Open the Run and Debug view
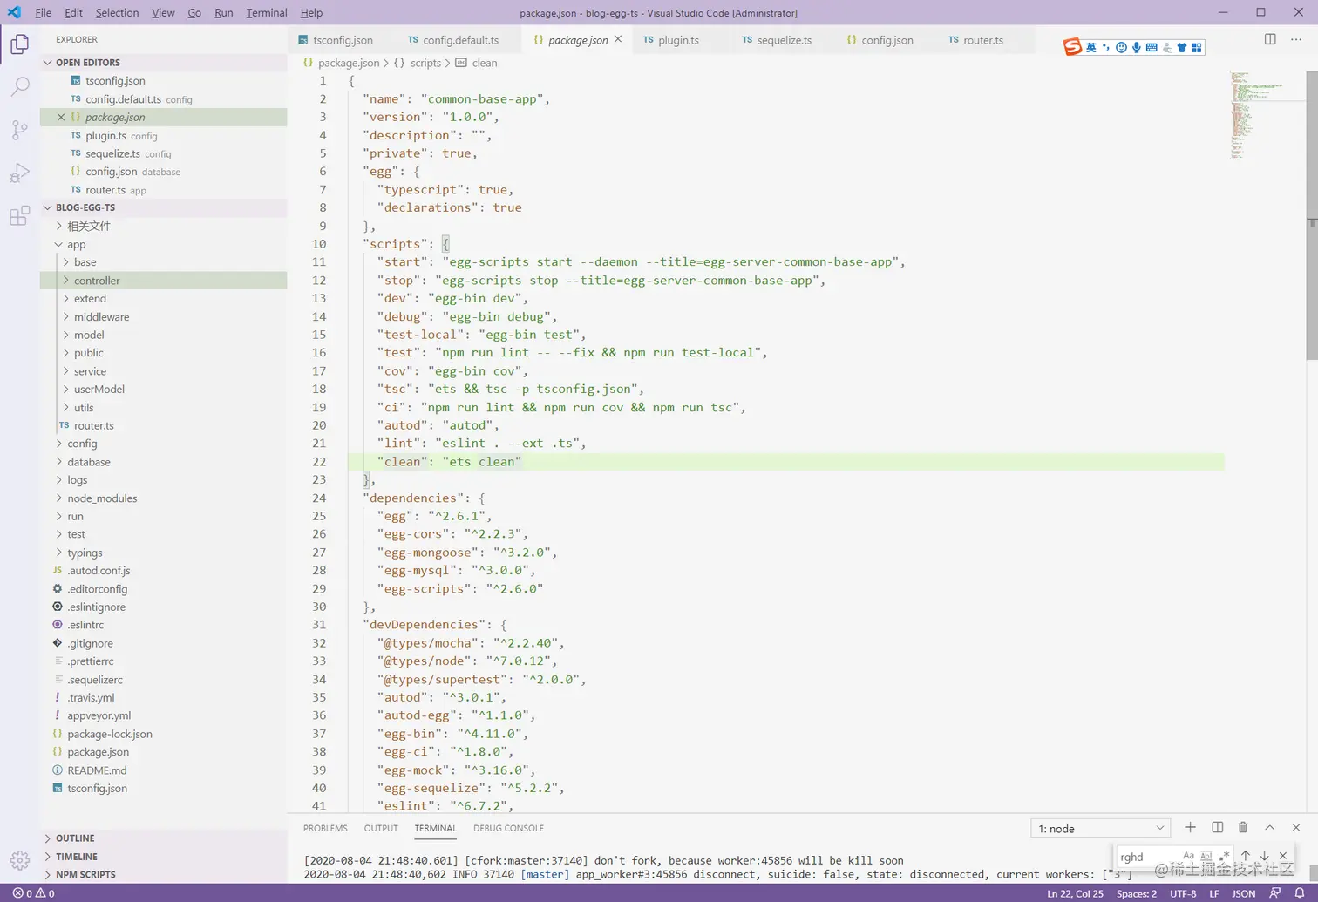1318x902 pixels. coord(19,173)
